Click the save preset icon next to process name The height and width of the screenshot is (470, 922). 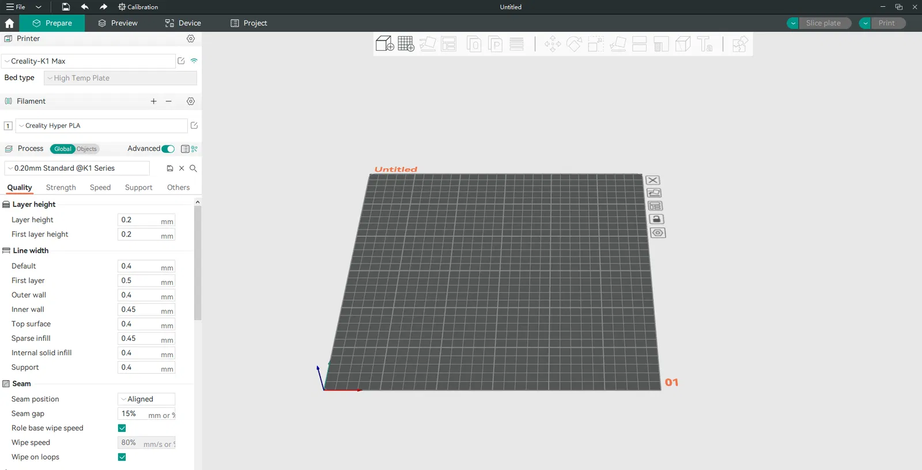170,168
